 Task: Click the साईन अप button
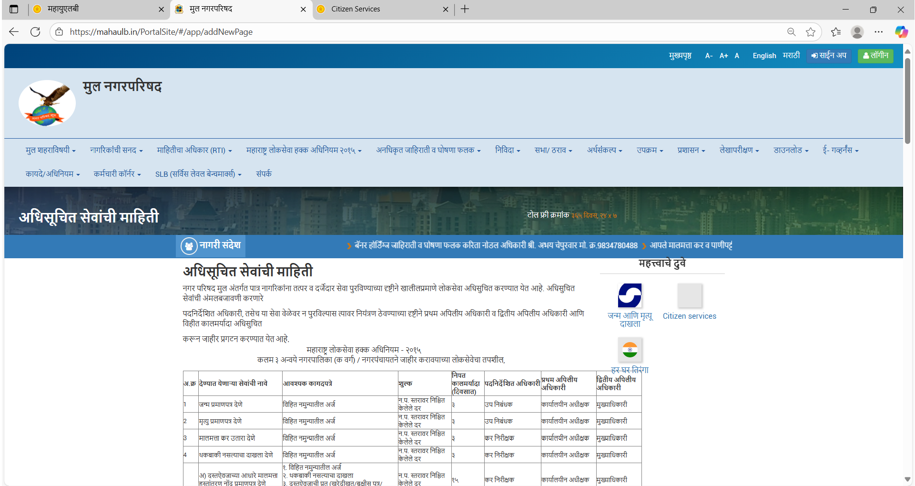[829, 56]
